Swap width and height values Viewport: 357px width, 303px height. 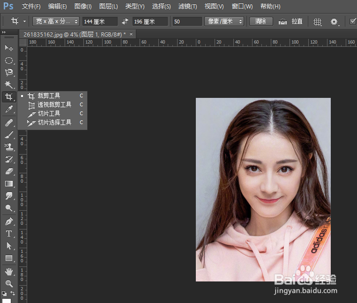[x=125, y=22]
